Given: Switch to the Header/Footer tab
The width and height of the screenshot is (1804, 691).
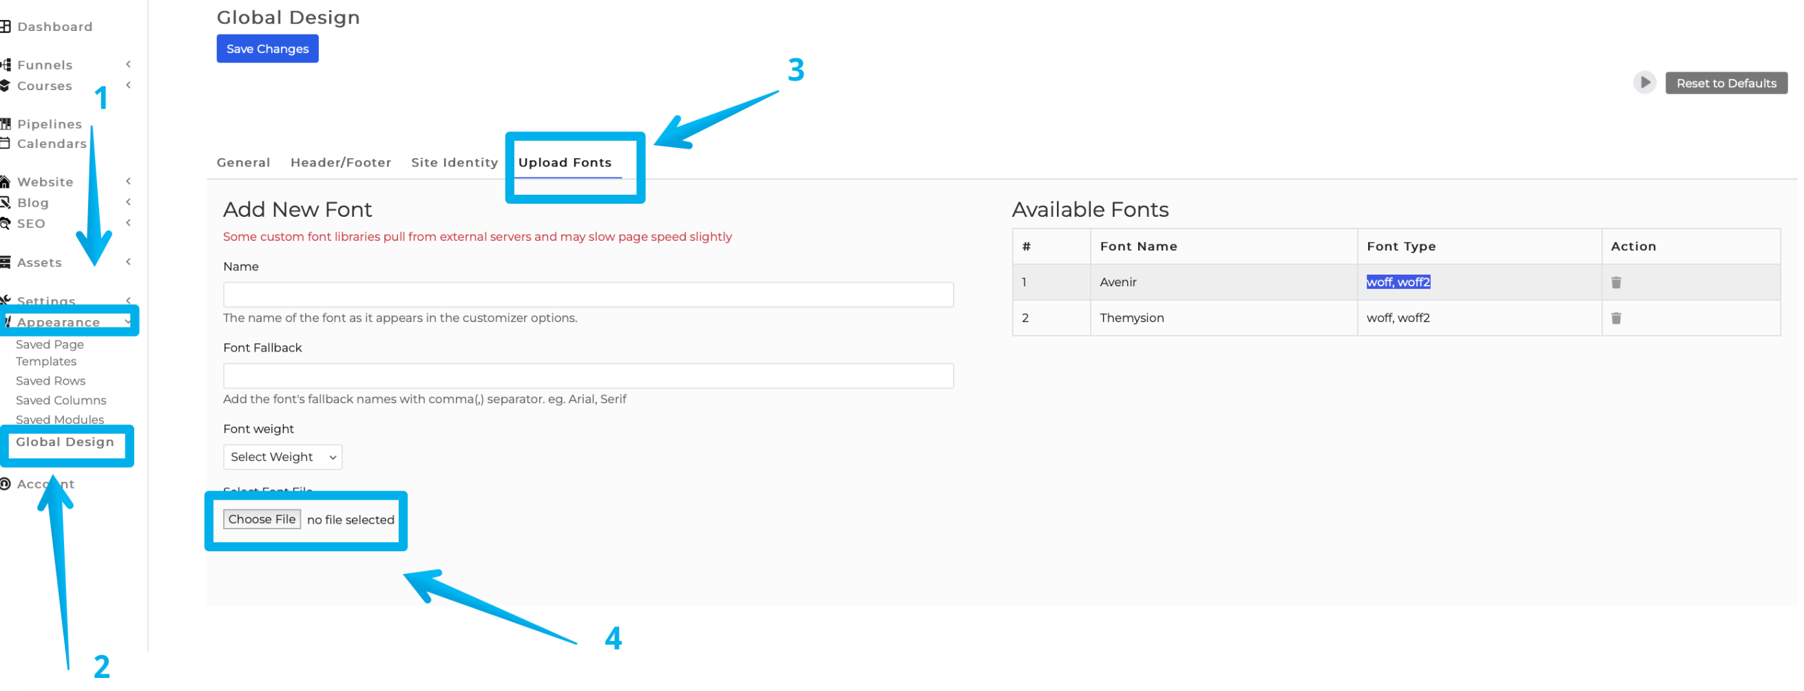Looking at the screenshot, I should [x=340, y=162].
